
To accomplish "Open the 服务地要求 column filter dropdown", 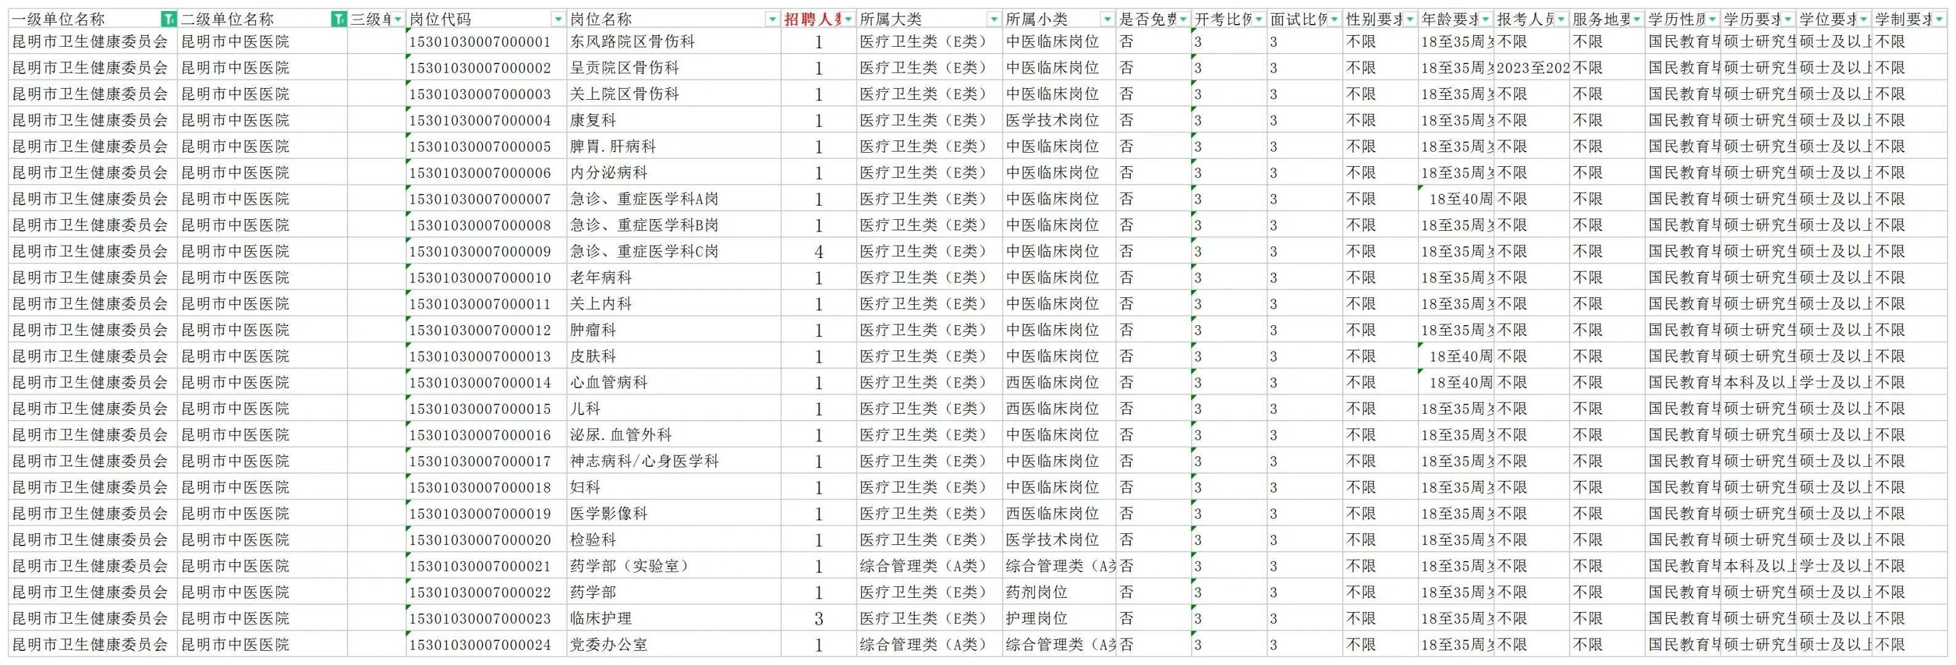I will [x=1637, y=19].
